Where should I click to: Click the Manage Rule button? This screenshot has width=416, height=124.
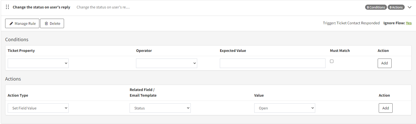(22, 24)
